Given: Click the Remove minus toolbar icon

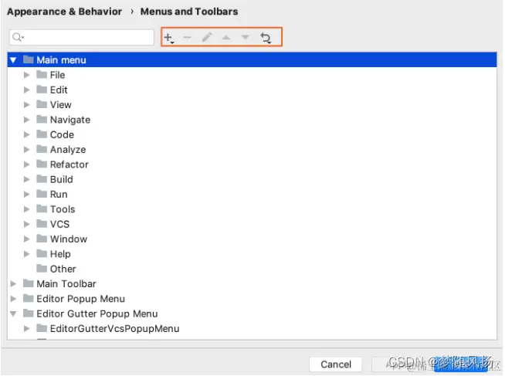Looking at the screenshot, I should 187,38.
